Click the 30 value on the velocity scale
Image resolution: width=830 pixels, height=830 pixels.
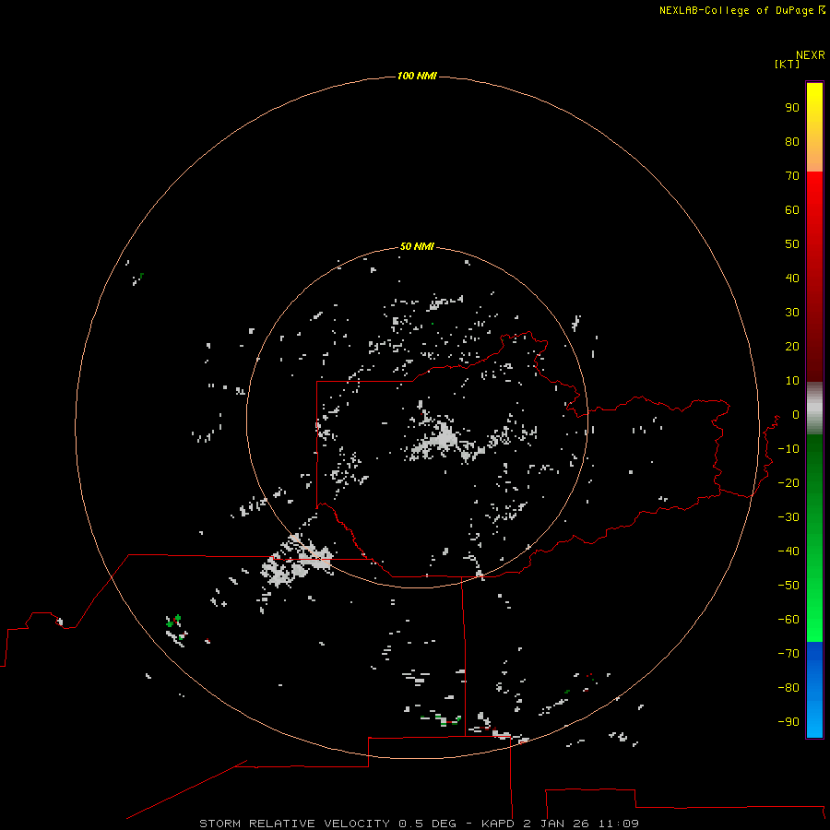[792, 313]
